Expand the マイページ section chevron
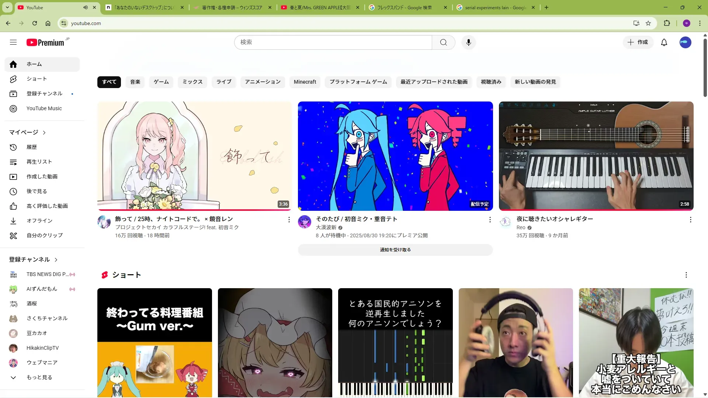The height and width of the screenshot is (398, 708). 44,133
